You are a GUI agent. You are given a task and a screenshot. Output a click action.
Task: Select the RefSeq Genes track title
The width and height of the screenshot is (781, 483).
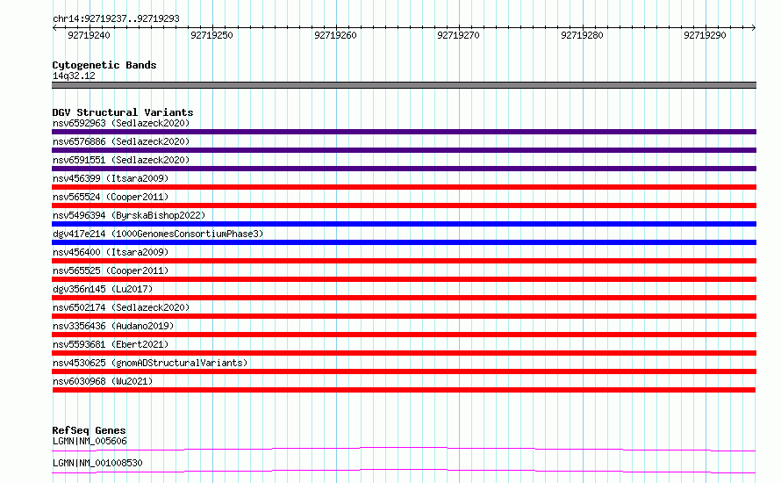89,430
